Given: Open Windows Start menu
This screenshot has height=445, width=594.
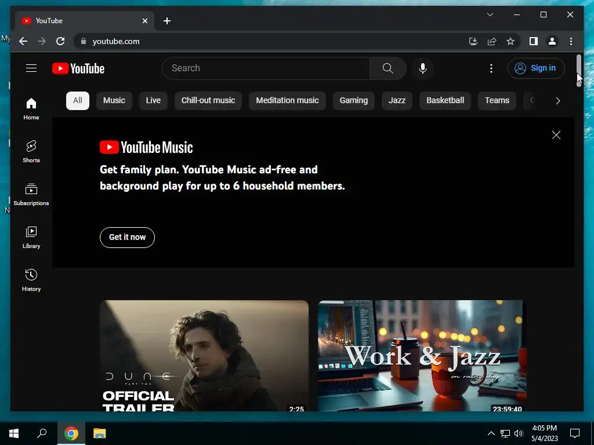Looking at the screenshot, I should [14, 433].
